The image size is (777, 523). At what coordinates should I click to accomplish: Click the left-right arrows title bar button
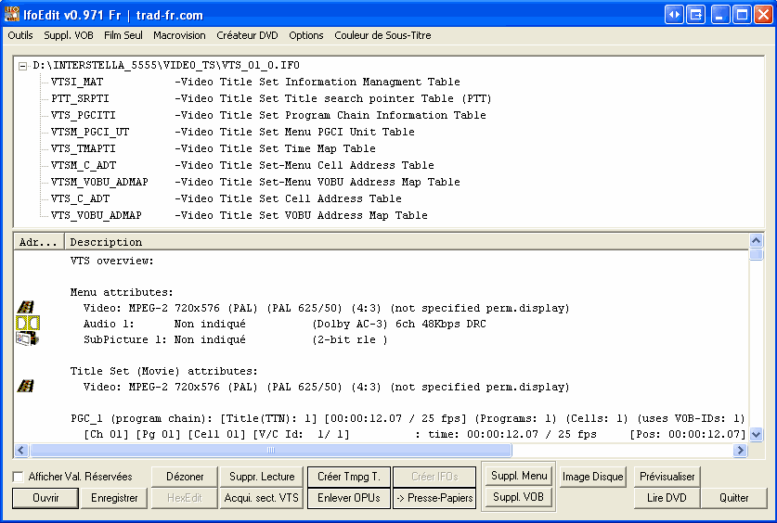click(x=674, y=15)
